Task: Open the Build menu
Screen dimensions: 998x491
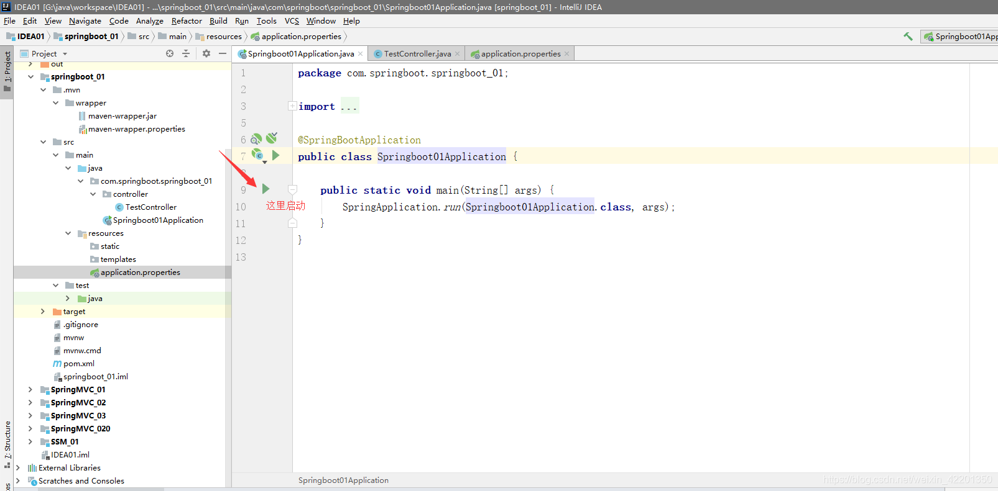Action: pos(218,21)
